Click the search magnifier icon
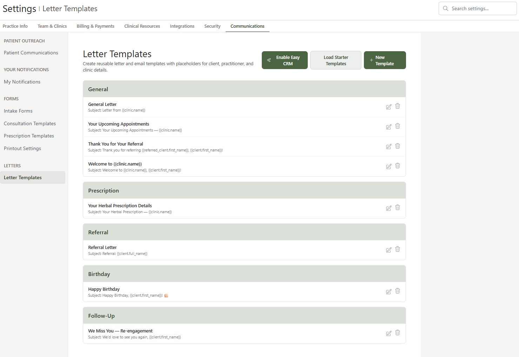 tap(445, 8)
